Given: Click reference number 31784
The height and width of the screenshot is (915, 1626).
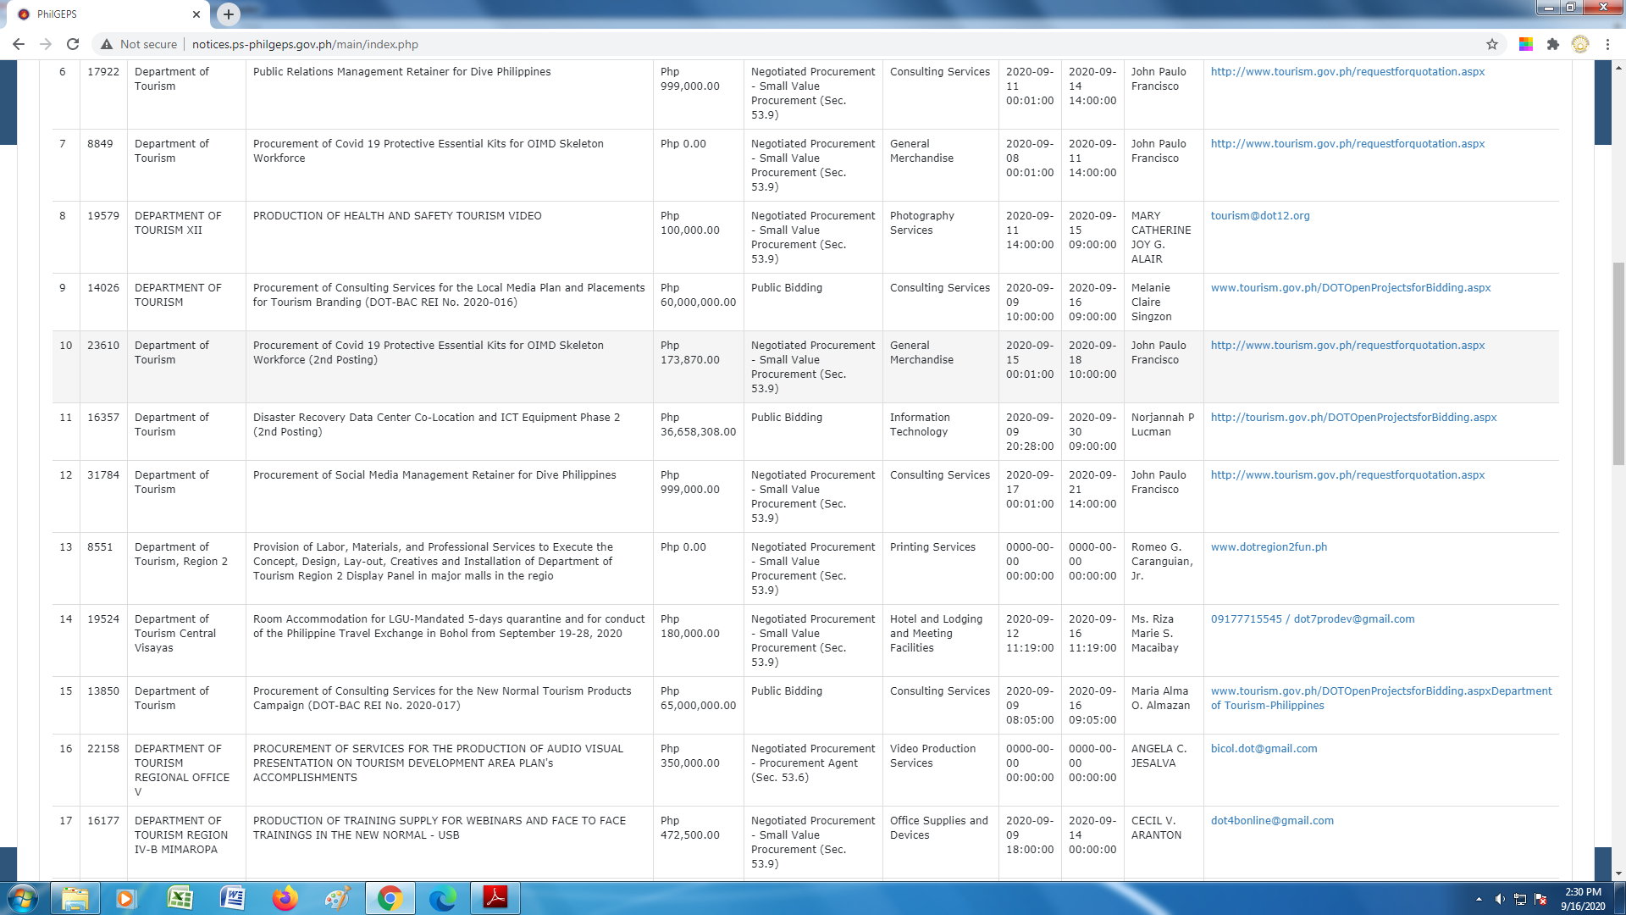Looking at the screenshot, I should [x=103, y=475].
